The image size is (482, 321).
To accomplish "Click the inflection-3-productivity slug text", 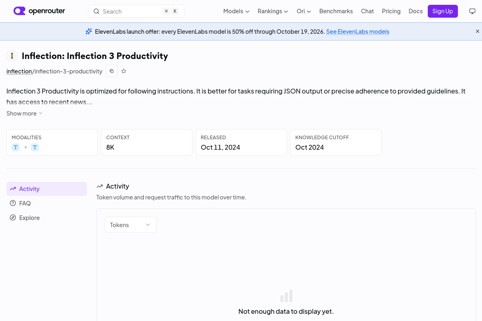I will pyautogui.click(x=68, y=71).
